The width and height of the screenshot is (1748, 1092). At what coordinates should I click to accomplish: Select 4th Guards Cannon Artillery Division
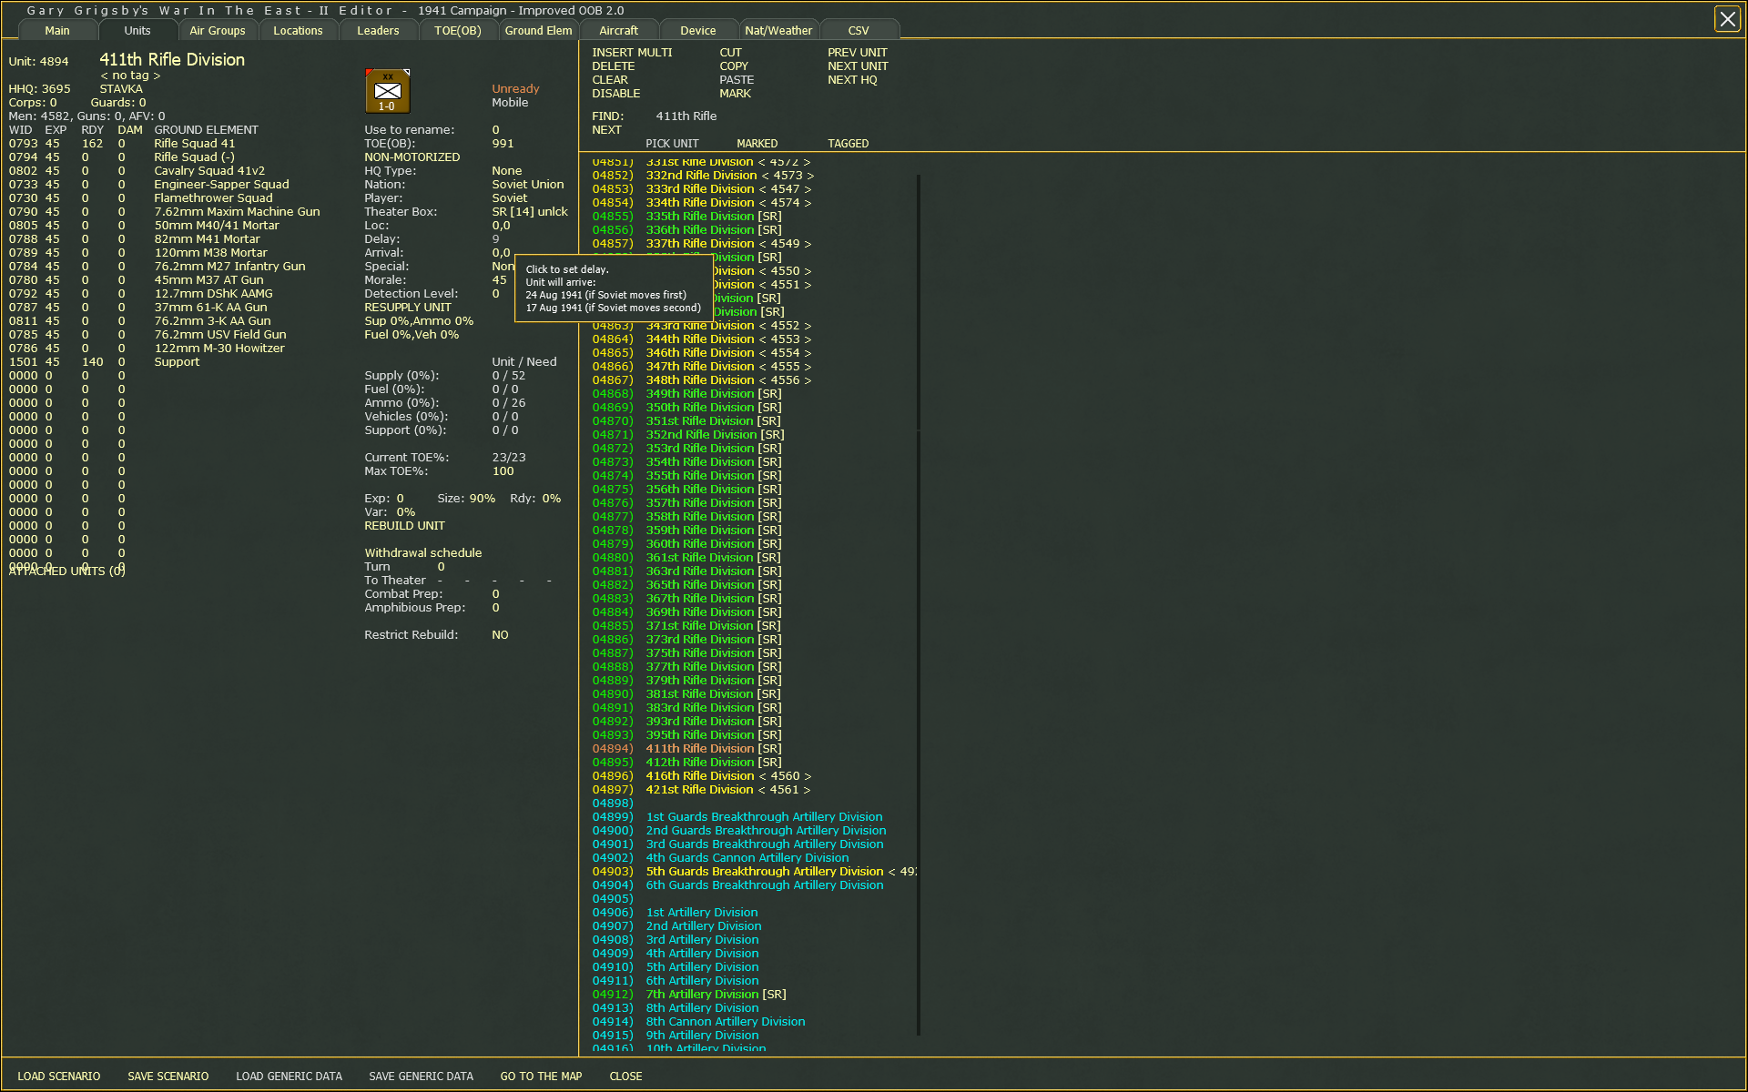pos(747,858)
